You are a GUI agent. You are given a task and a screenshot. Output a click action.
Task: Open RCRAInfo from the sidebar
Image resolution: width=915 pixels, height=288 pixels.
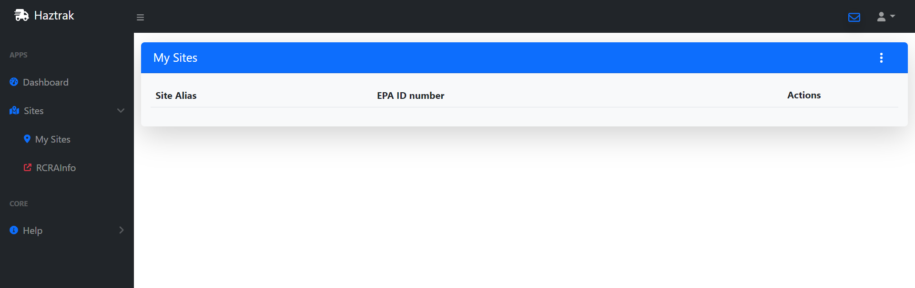[56, 167]
